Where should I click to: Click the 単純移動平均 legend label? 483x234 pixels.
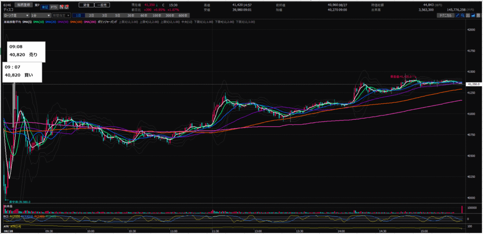[12, 22]
